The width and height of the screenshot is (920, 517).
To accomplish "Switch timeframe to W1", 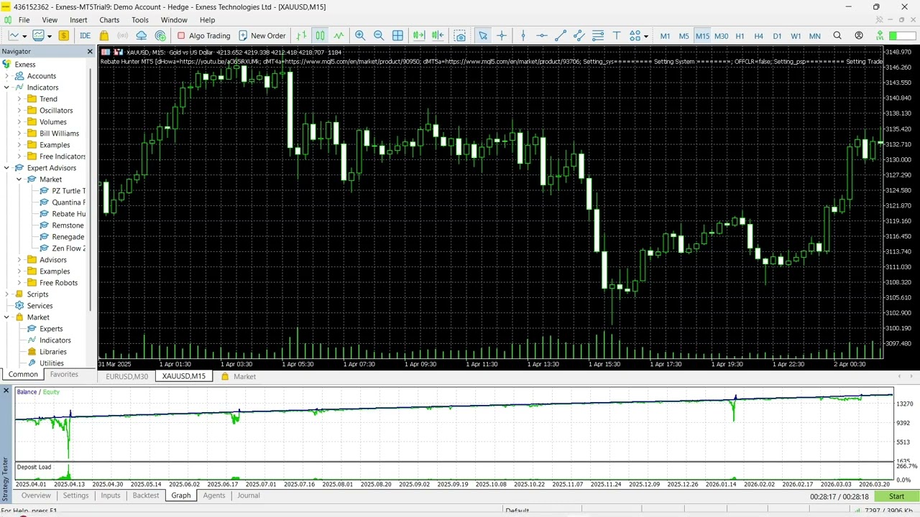I will pos(796,36).
